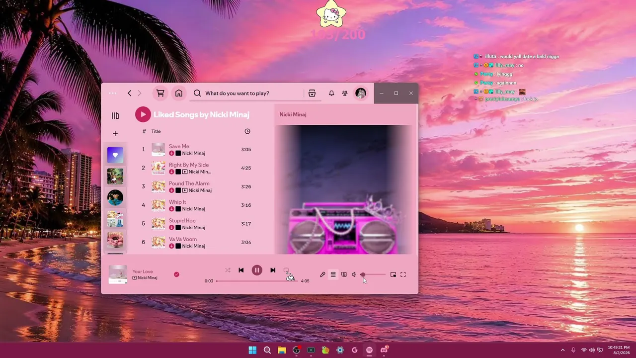Open File Explorer from taskbar
Viewport: 636px width, 358px height.
click(x=282, y=350)
